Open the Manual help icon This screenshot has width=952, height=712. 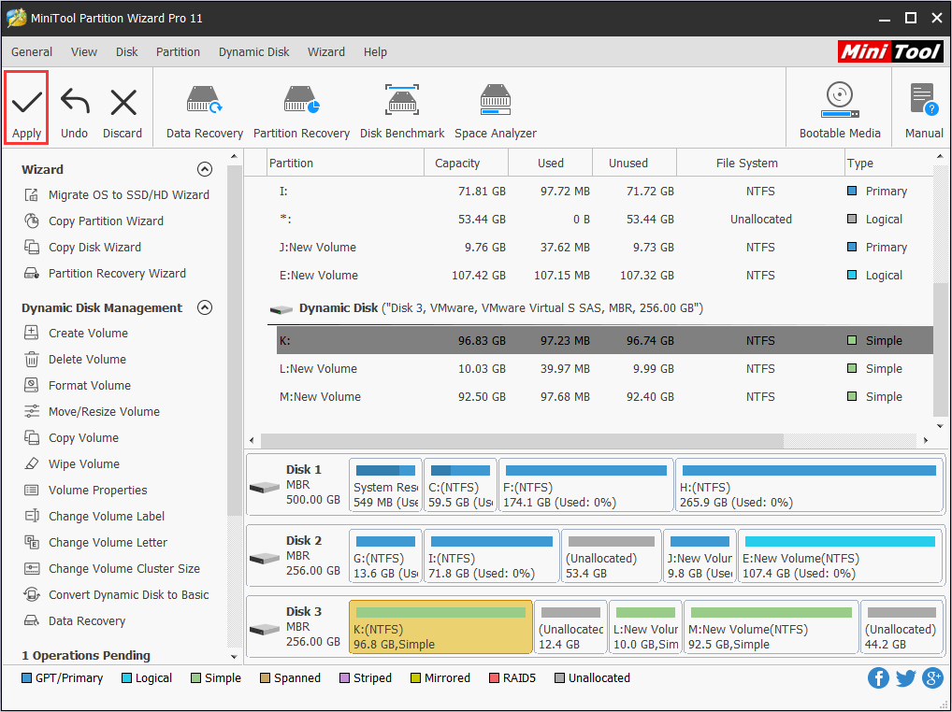(x=924, y=100)
